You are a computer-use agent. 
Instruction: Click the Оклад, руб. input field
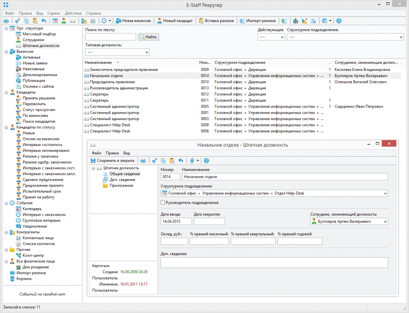(x=174, y=241)
